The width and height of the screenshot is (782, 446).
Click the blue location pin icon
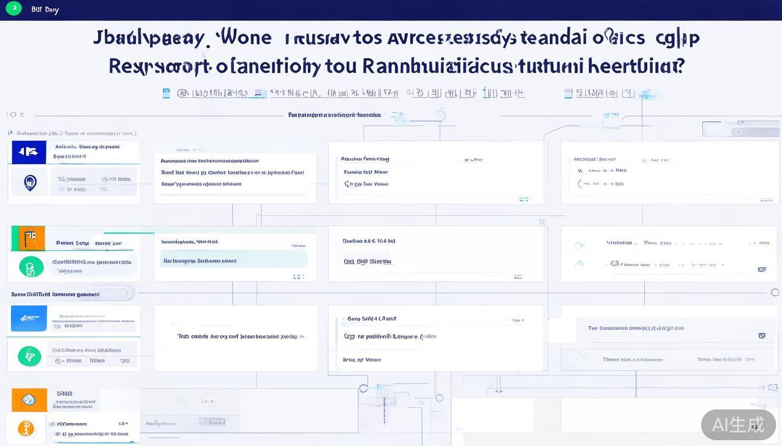click(x=30, y=183)
